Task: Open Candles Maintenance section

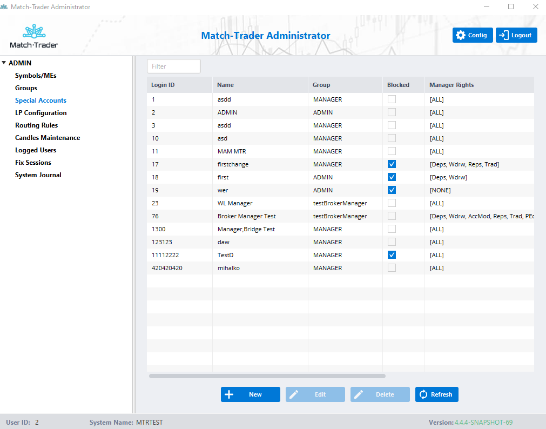Action: [x=48, y=138]
